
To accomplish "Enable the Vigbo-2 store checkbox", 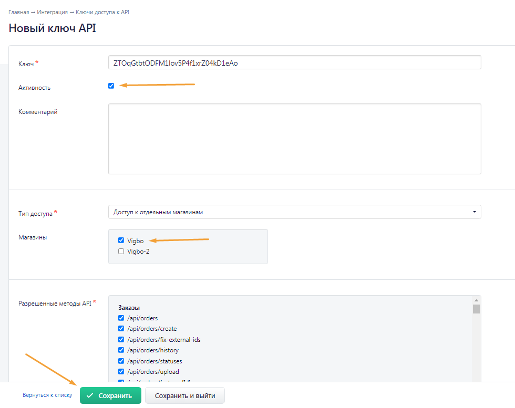I will [121, 252].
